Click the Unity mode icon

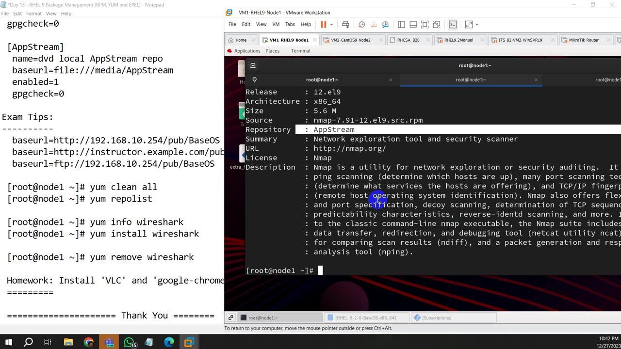(x=436, y=24)
